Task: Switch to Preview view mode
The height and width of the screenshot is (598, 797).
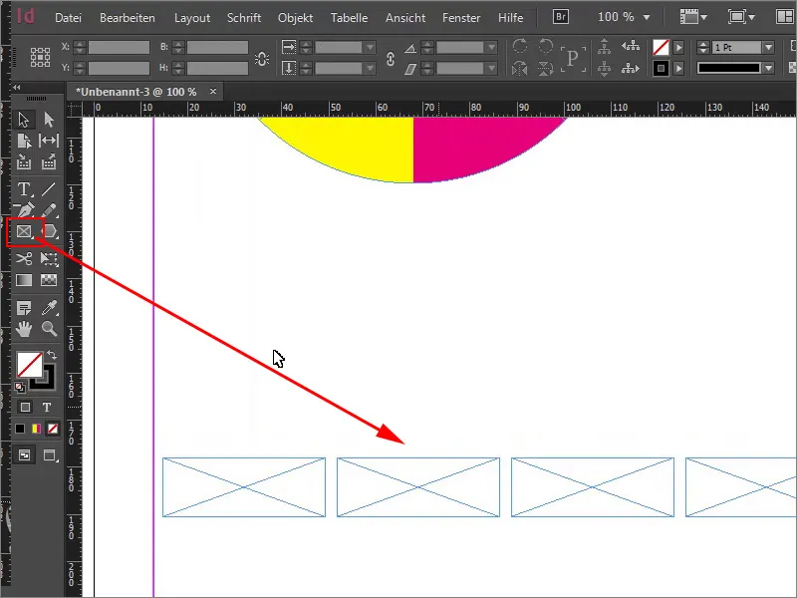Action: coord(49,455)
